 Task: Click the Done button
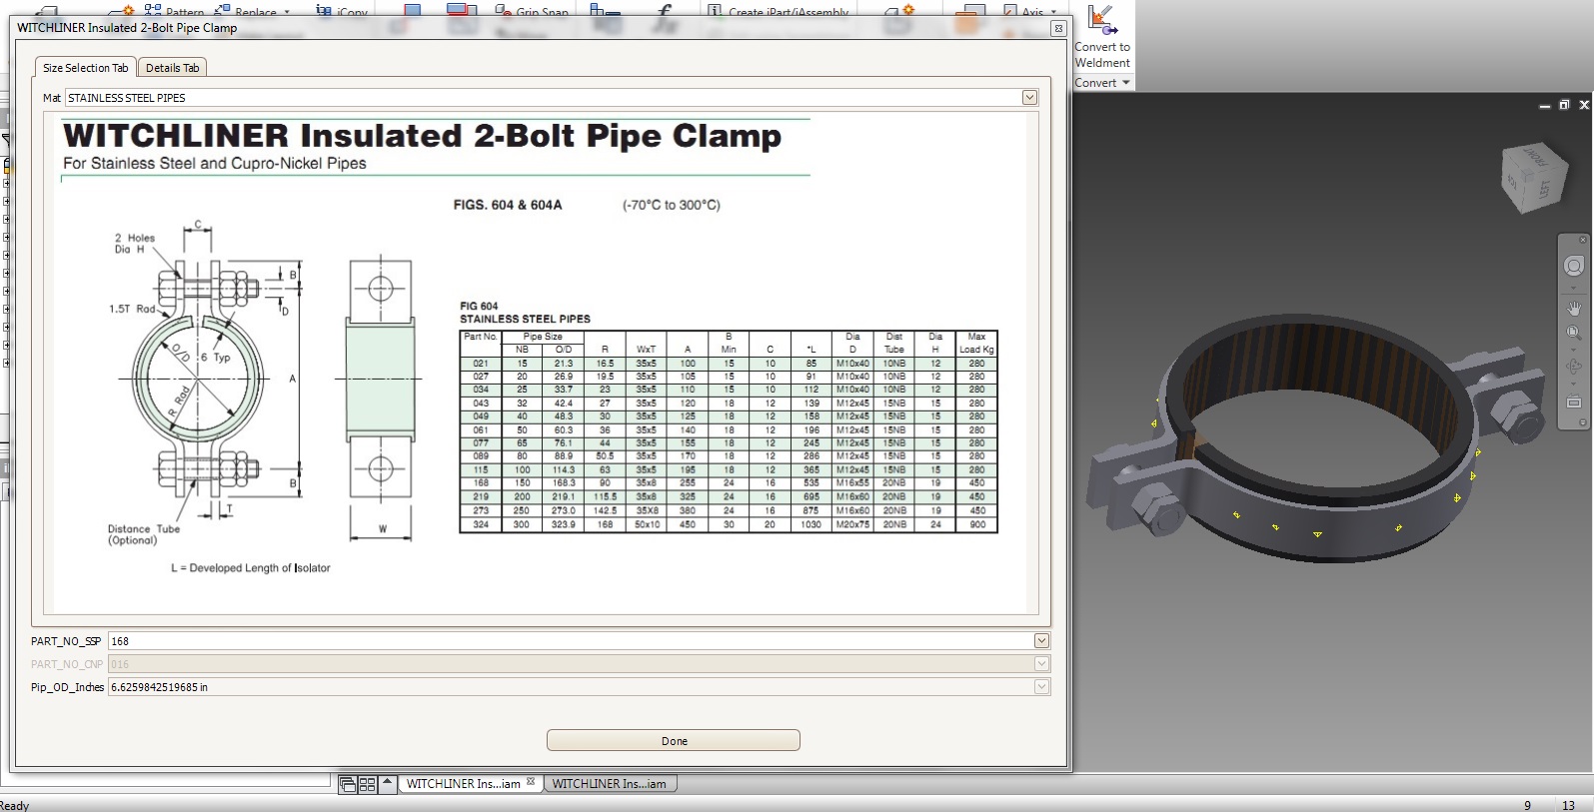[674, 741]
